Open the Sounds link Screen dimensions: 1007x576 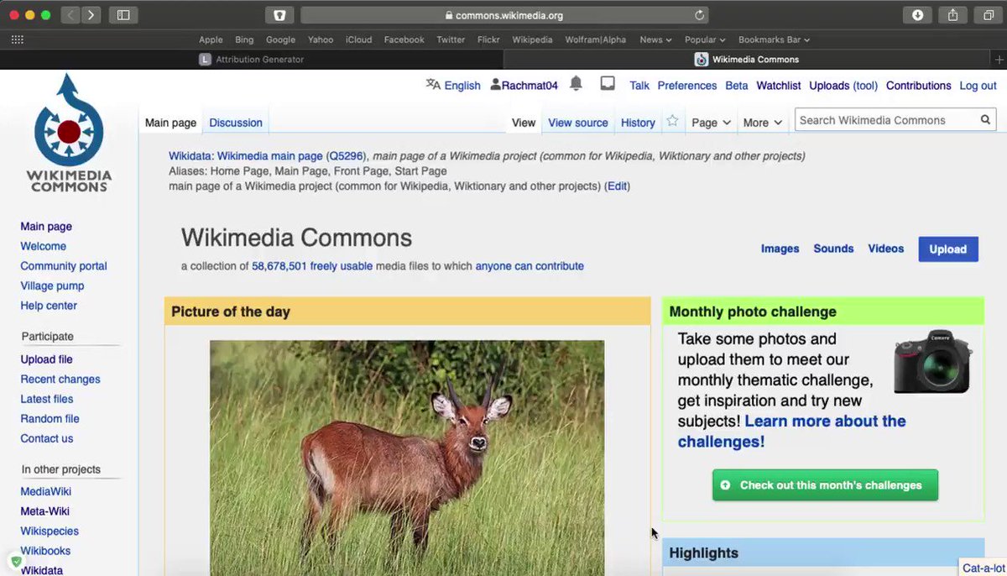pos(833,249)
